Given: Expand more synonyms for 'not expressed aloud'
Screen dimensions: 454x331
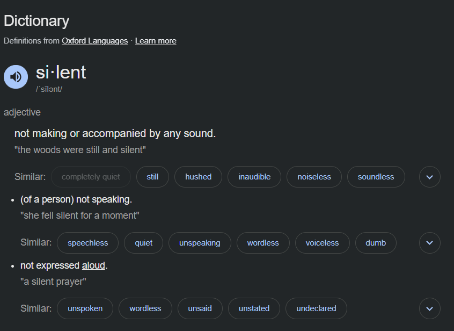Looking at the screenshot, I should [429, 308].
